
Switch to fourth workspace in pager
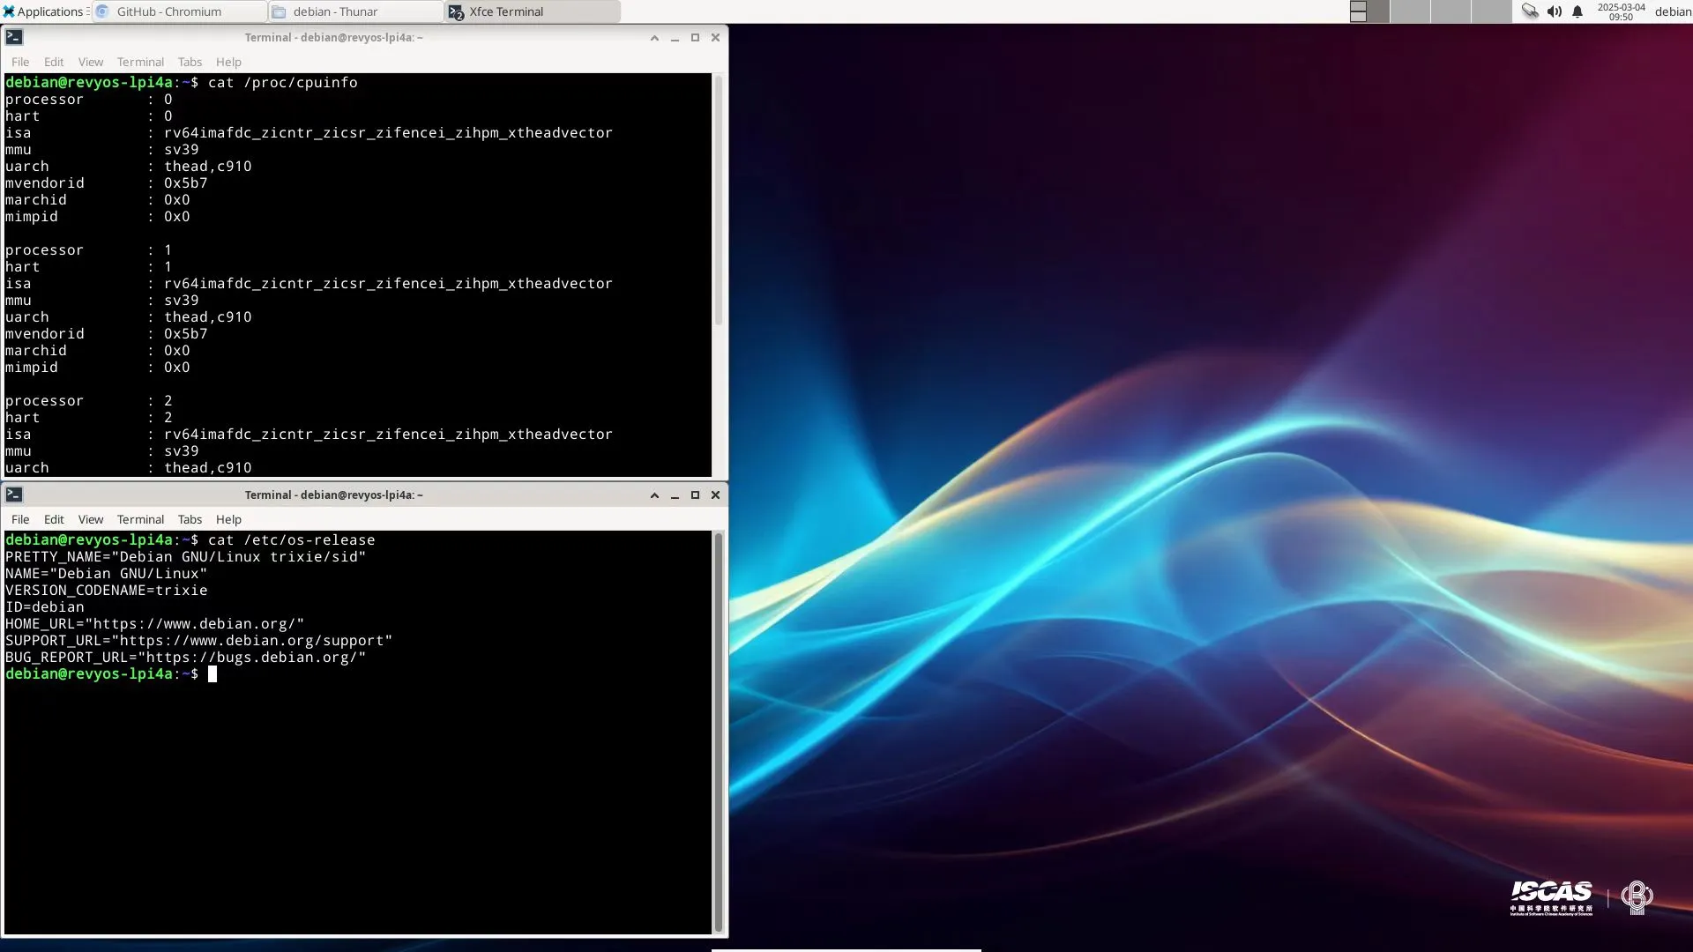pos(1491,11)
